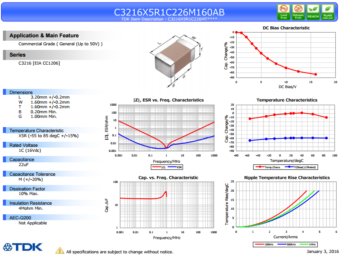This screenshot has height=255, width=340.
Task: Select the RoHS Compliant badge
Action: click(x=328, y=12)
